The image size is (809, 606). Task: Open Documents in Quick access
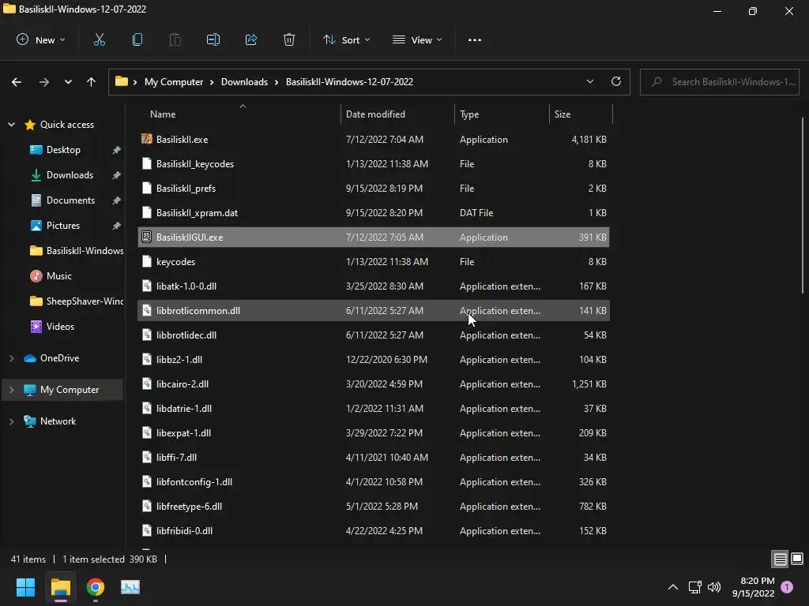70,200
